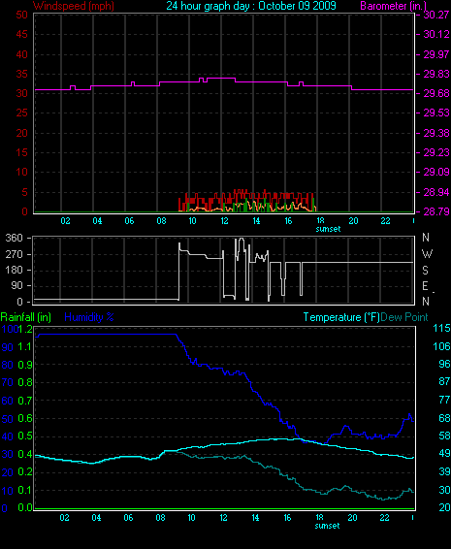Click temperature axis value 49

[444, 453]
